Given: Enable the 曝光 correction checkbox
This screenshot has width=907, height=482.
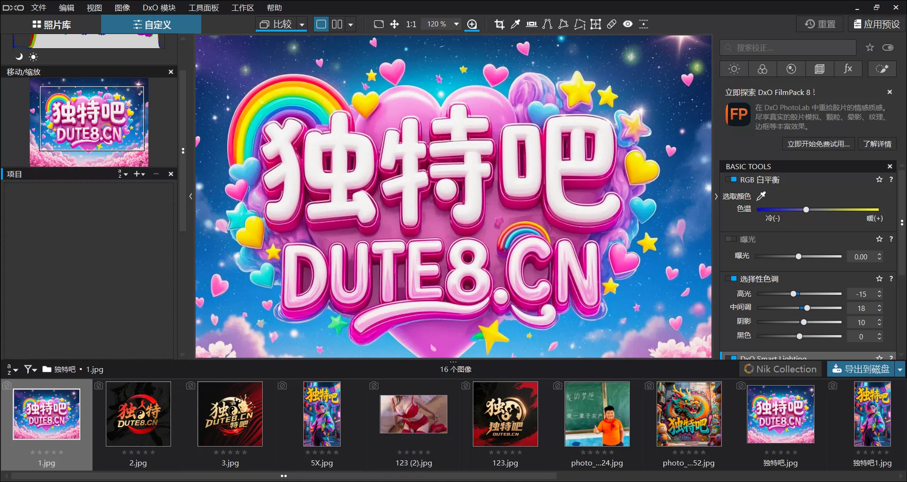Looking at the screenshot, I should (x=730, y=239).
